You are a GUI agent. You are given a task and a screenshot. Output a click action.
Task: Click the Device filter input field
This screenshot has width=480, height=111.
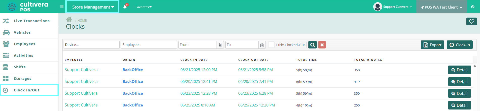pyautogui.click(x=92, y=45)
